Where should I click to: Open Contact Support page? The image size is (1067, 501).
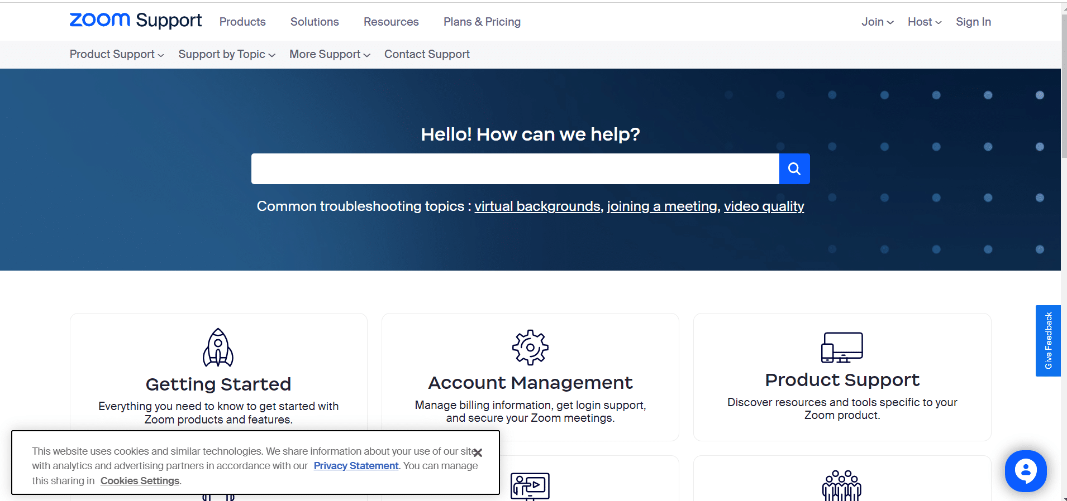click(427, 54)
